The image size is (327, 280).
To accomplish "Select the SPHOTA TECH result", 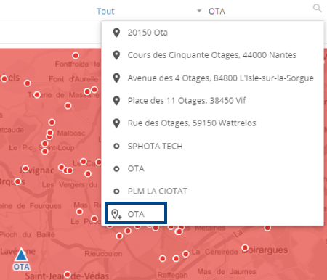I will pyautogui.click(x=212, y=146).
